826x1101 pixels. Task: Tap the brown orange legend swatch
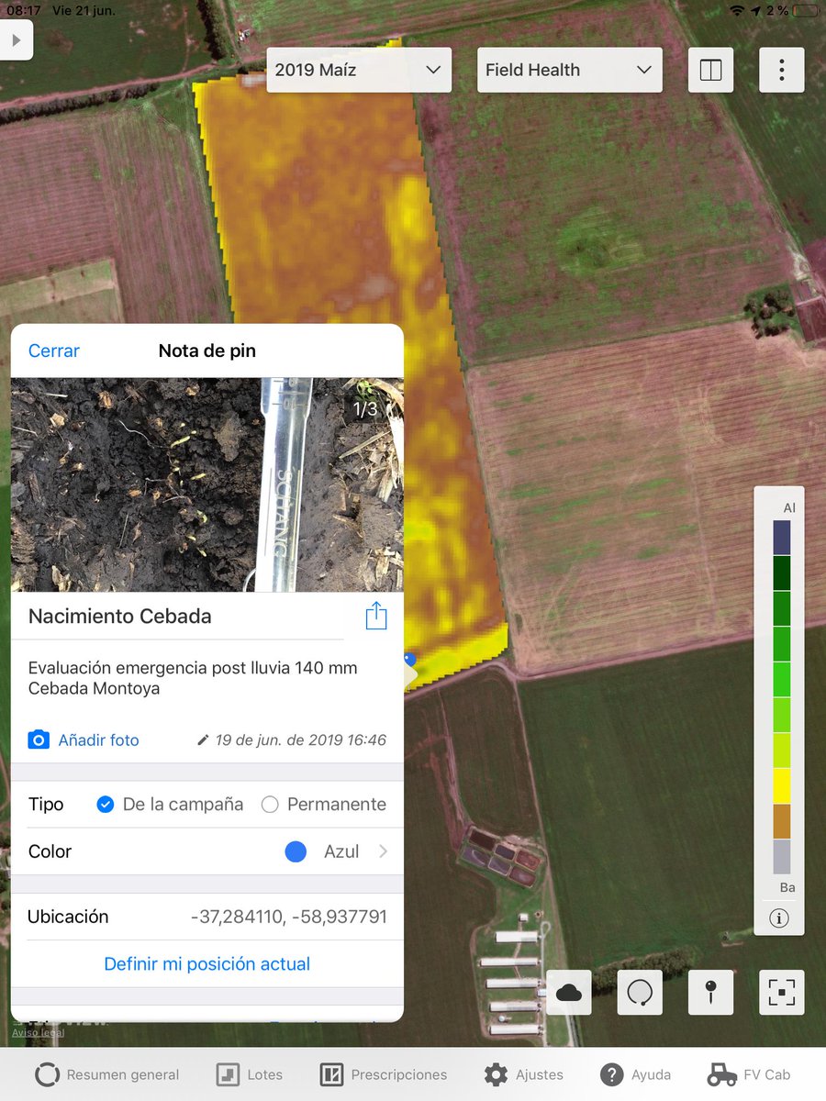(x=781, y=821)
